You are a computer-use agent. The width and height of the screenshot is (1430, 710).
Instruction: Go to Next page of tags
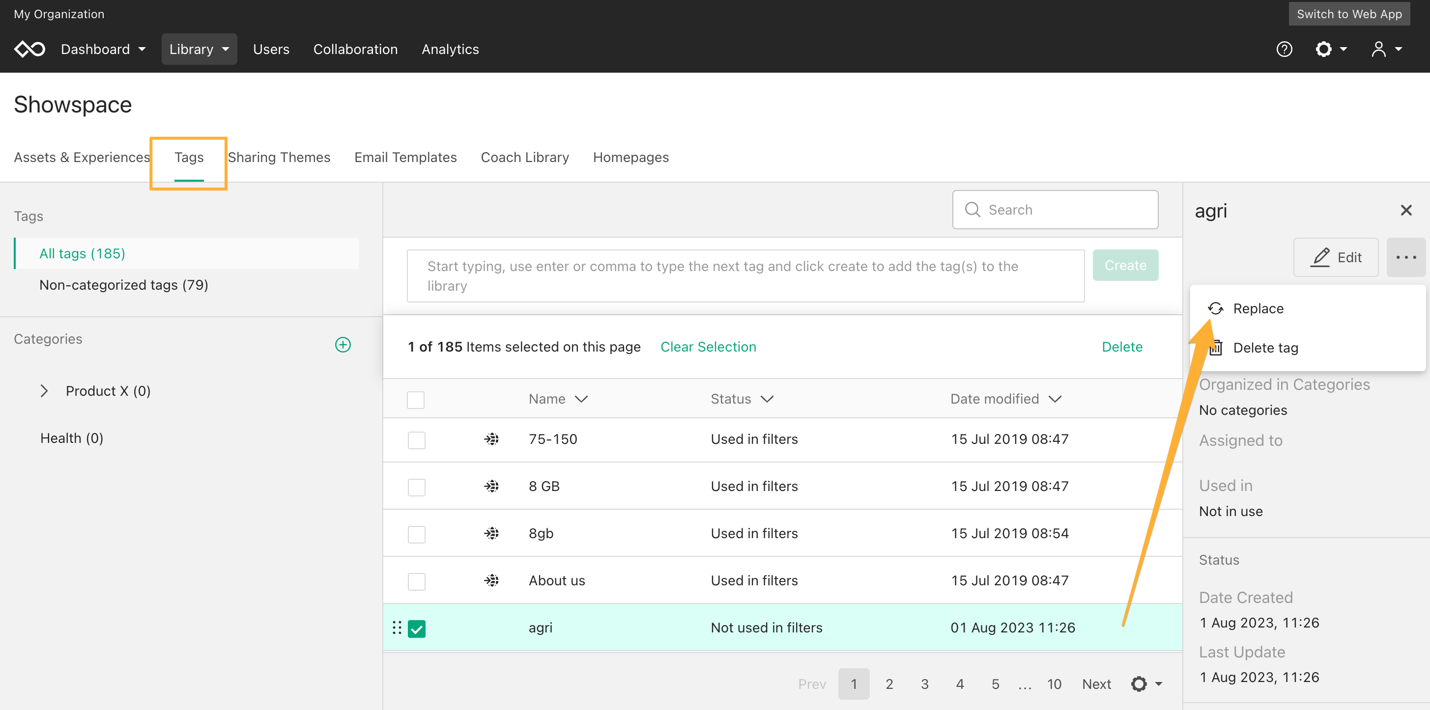(x=1096, y=684)
